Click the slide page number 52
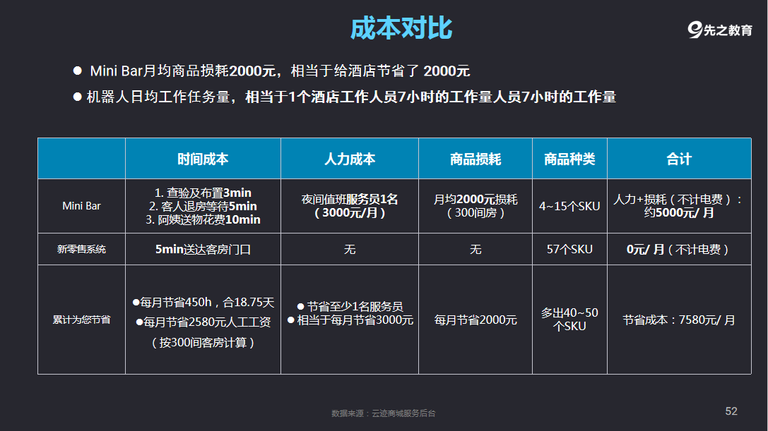 [x=731, y=411]
